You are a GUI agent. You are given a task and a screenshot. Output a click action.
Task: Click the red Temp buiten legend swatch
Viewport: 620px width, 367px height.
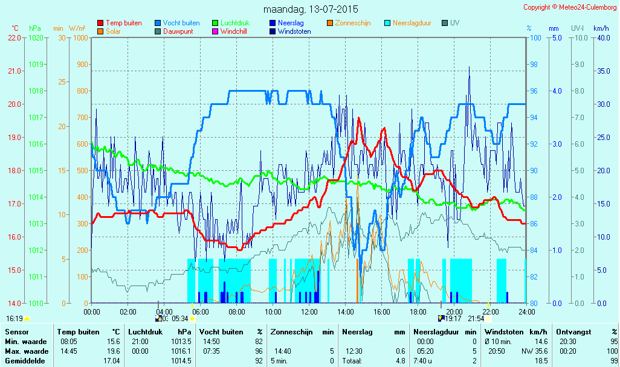(x=100, y=24)
